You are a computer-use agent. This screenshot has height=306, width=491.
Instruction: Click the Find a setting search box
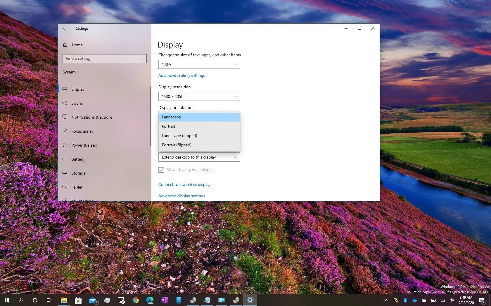tap(104, 59)
